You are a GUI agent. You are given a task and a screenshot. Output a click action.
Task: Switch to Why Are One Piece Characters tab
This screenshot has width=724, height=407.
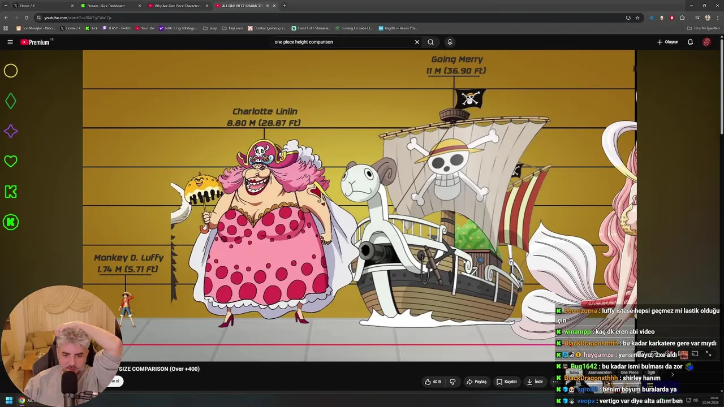click(x=178, y=6)
